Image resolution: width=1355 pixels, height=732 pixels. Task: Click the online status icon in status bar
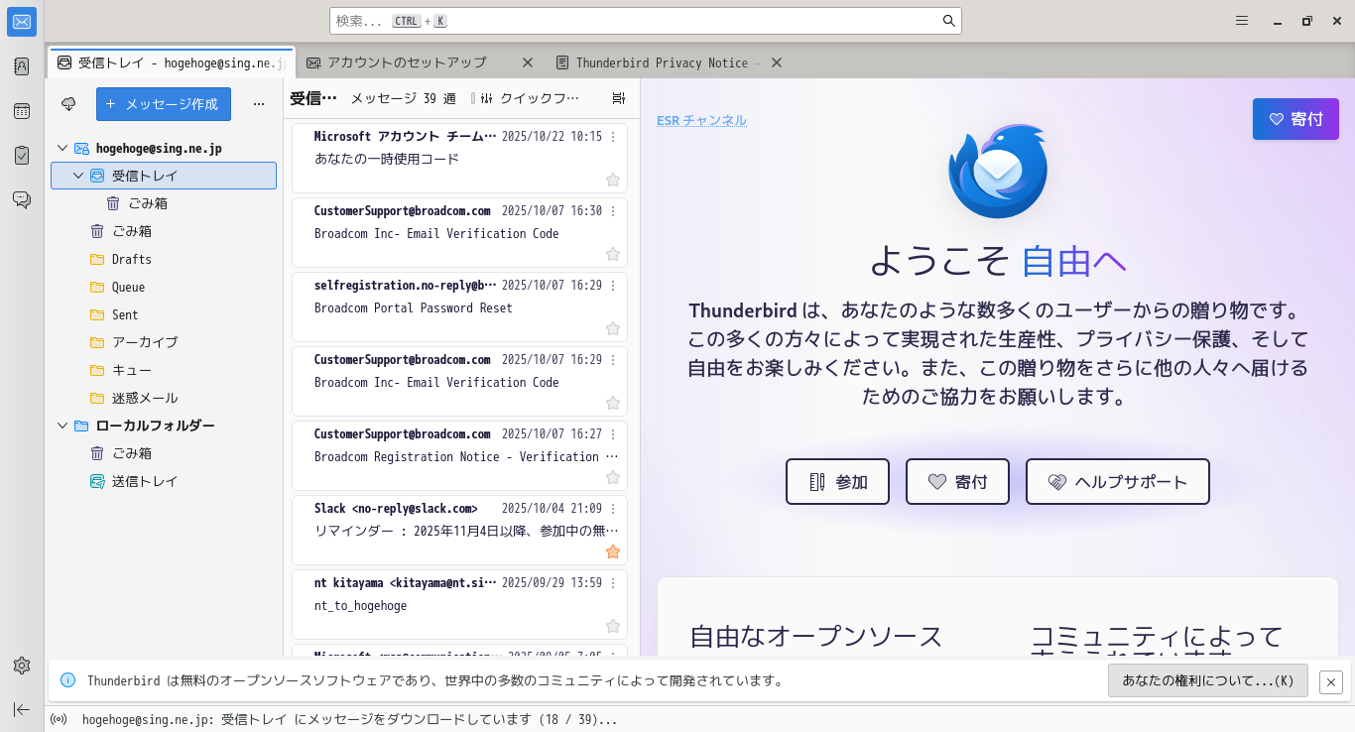tap(59, 719)
